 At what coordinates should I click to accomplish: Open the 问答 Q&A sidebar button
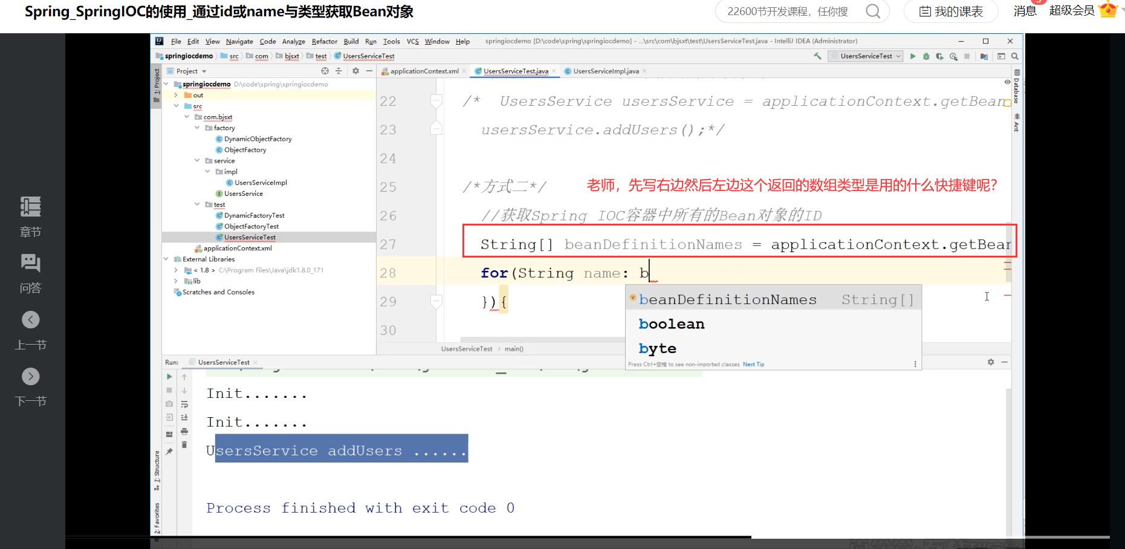30,273
